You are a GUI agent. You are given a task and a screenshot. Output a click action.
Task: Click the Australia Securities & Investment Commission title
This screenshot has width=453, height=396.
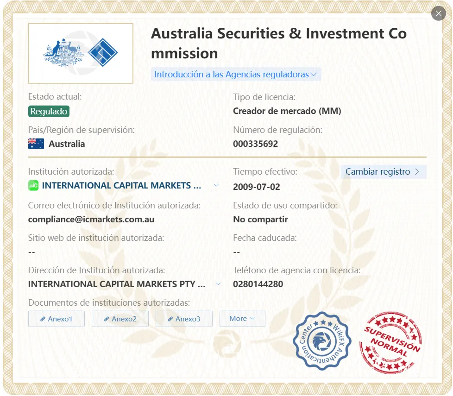(x=279, y=44)
